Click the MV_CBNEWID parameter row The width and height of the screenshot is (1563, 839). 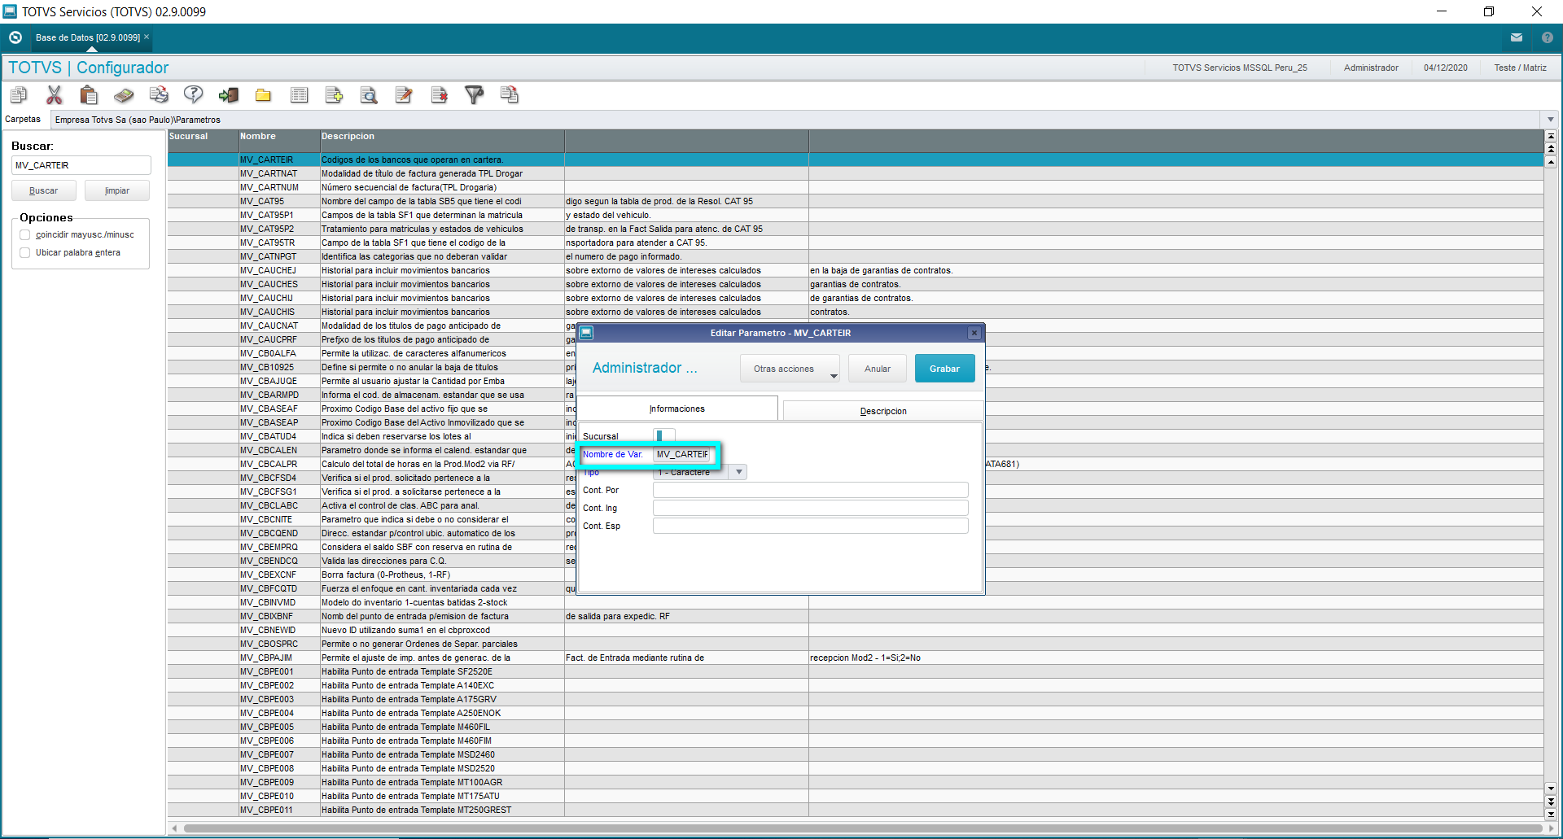tap(855, 630)
